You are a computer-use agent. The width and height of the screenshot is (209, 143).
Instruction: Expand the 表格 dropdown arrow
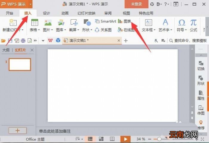(39, 30)
